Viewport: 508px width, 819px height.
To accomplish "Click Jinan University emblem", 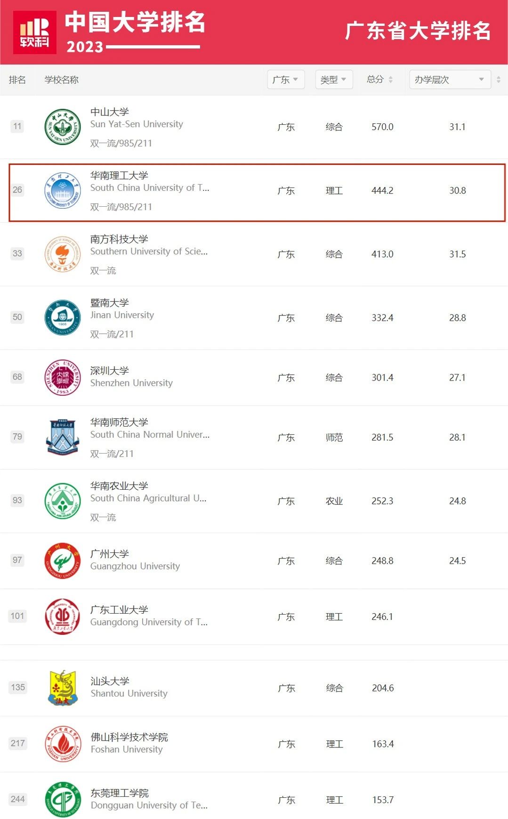I will [x=63, y=317].
